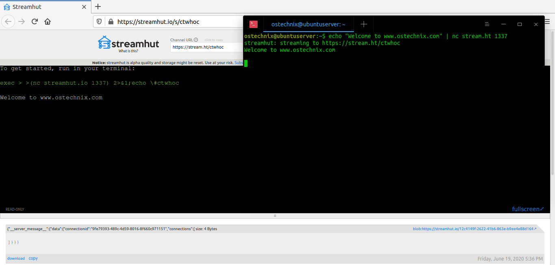This screenshot has width=555, height=265.
Task: Open the 'What is this?' link
Action: pos(128,51)
